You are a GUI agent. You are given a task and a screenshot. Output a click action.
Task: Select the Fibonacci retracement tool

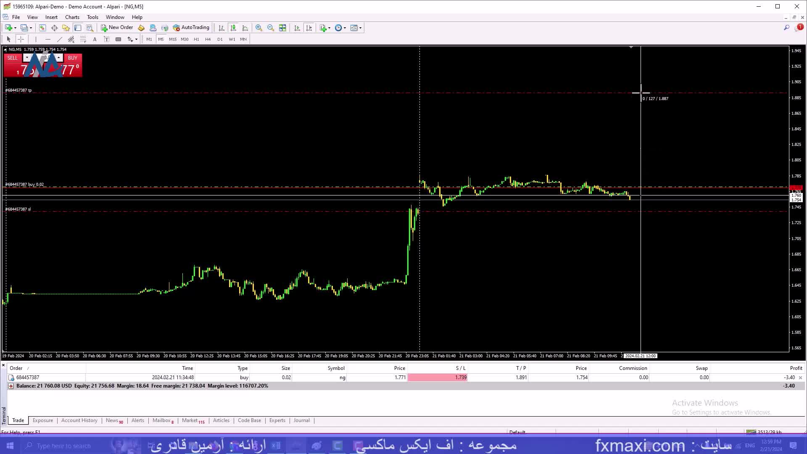(83, 39)
